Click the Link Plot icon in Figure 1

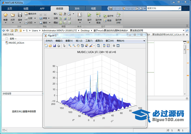[x=98, y=46]
